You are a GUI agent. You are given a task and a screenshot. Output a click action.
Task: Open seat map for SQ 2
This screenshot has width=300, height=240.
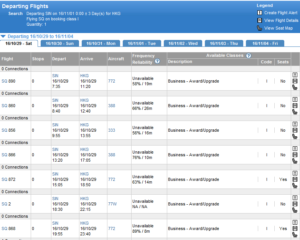point(295,210)
